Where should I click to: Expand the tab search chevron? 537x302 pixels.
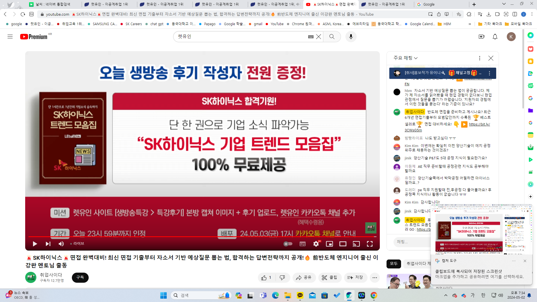pos(504,4)
